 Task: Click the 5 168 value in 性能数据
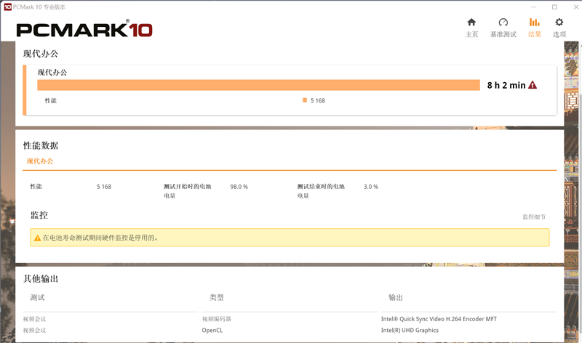(x=104, y=187)
